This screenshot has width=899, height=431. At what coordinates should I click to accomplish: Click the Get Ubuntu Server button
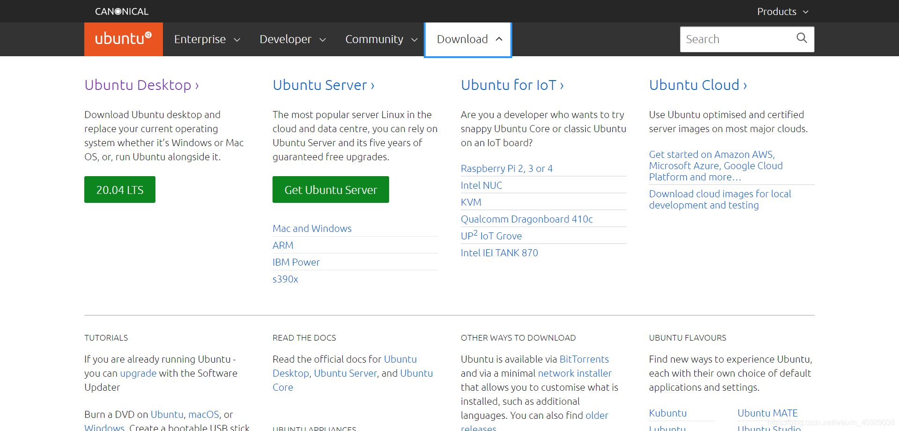331,190
